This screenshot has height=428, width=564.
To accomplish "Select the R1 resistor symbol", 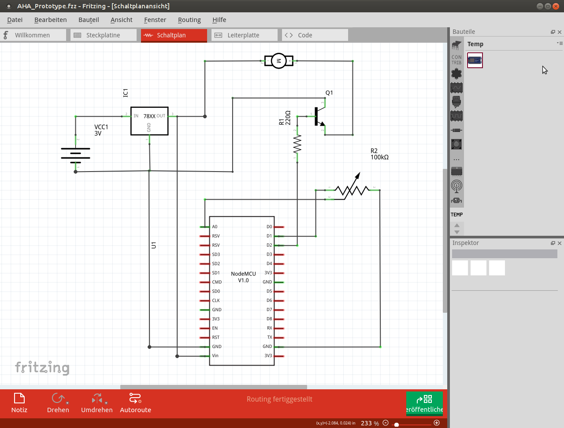I will tap(297, 144).
